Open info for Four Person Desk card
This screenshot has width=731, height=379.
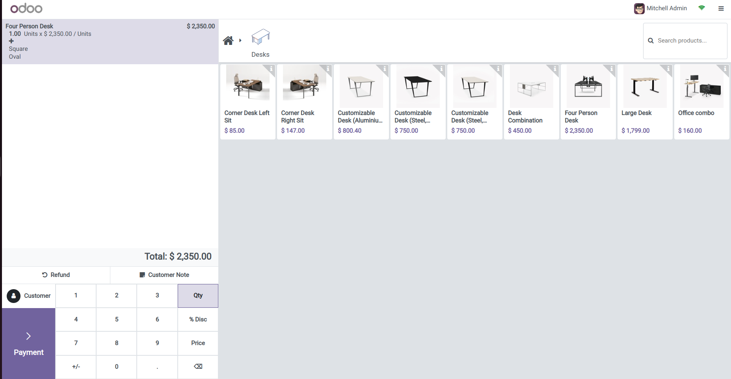pyautogui.click(x=612, y=69)
